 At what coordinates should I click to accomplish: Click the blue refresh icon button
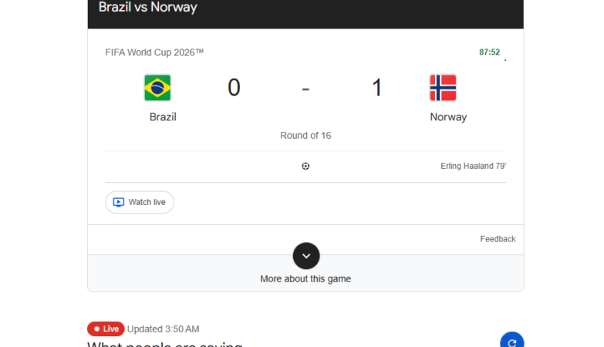tap(512, 340)
